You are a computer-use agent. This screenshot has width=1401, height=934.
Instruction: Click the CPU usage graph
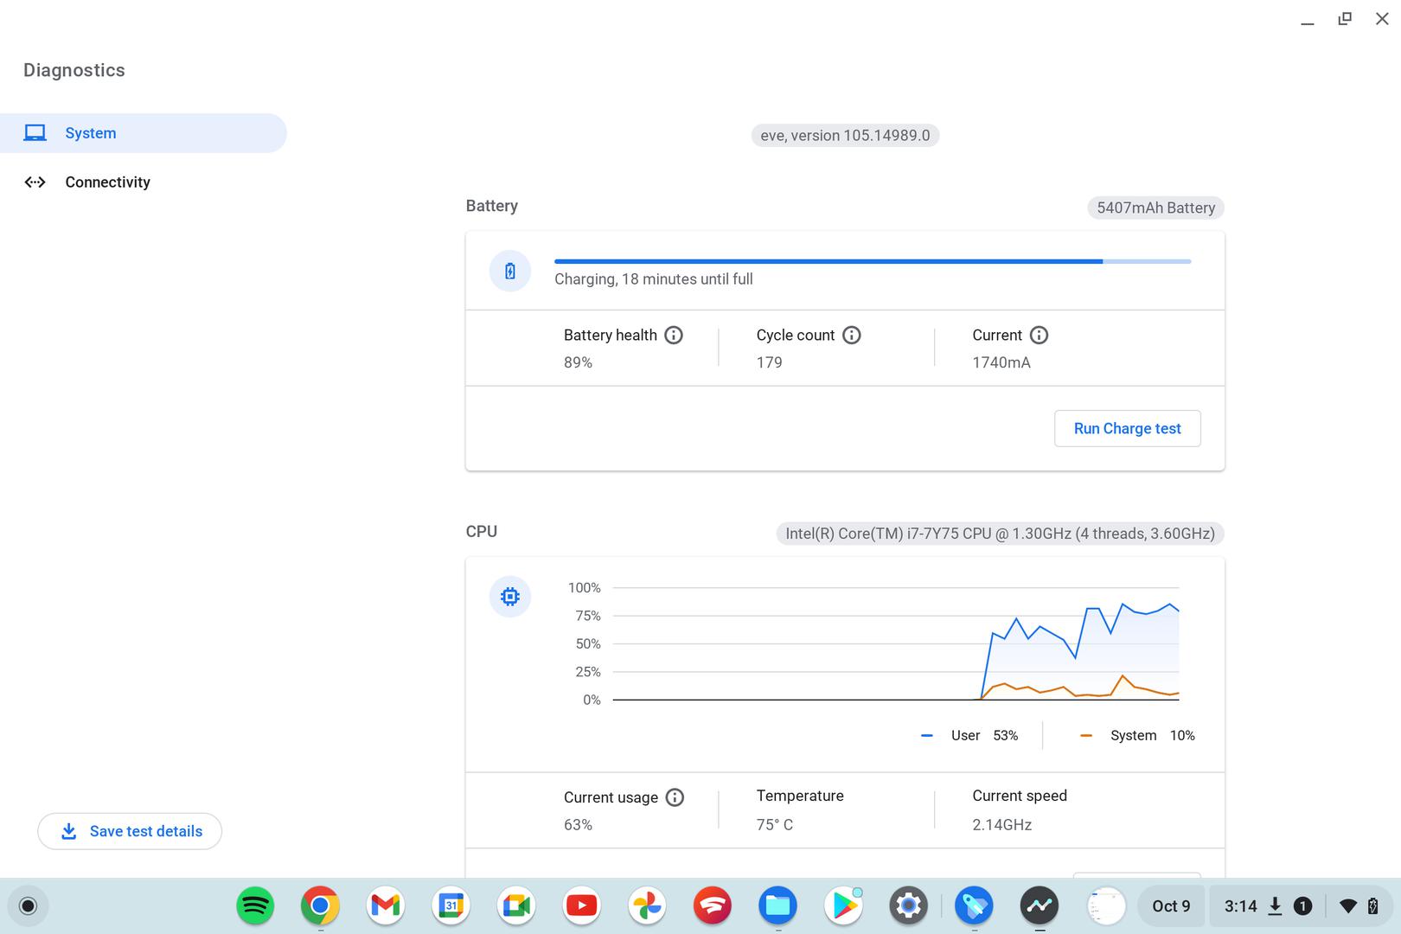click(x=895, y=644)
